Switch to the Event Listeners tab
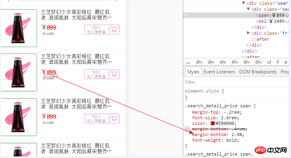Viewport: 291px width, 158px height. coord(219,72)
